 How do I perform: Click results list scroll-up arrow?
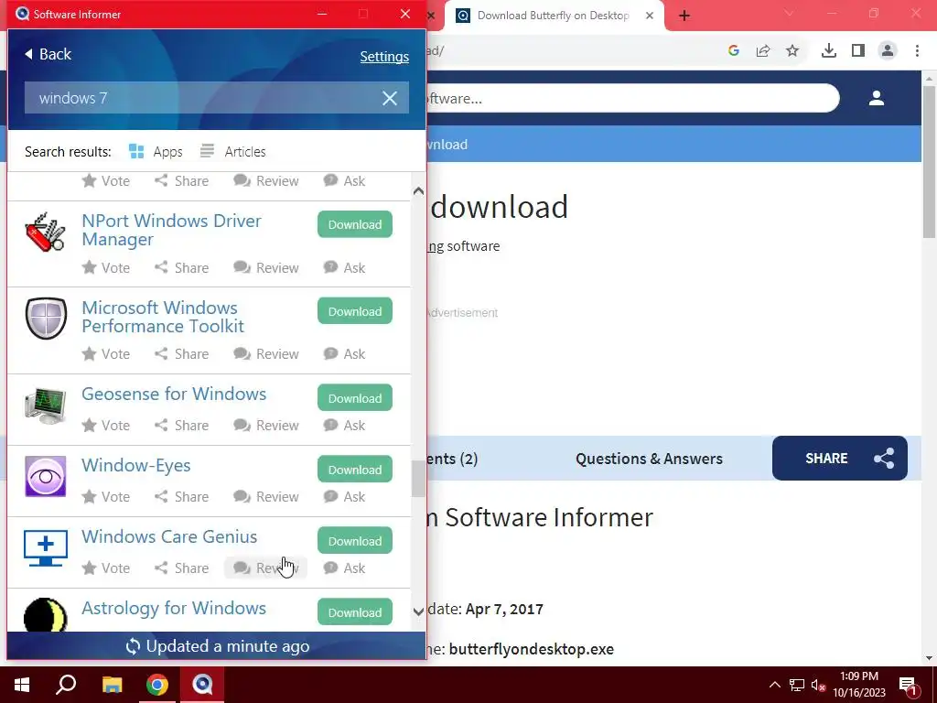click(418, 191)
